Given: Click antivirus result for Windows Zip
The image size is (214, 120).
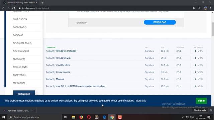Looking at the screenshot, I should tap(199, 58).
